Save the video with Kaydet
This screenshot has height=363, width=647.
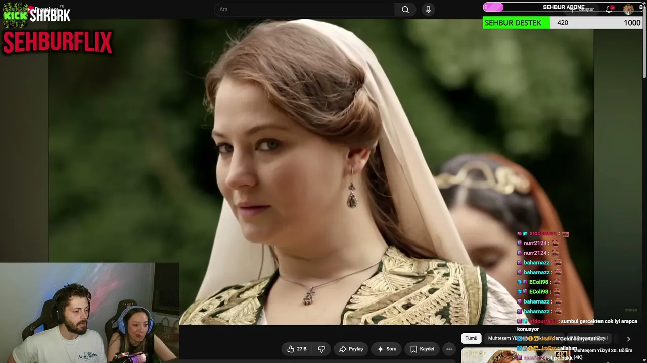[x=422, y=349]
